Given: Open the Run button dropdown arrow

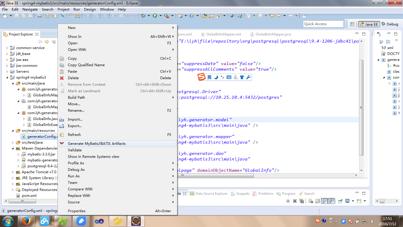Looking at the screenshot, I should pyautogui.click(x=160, y=16).
